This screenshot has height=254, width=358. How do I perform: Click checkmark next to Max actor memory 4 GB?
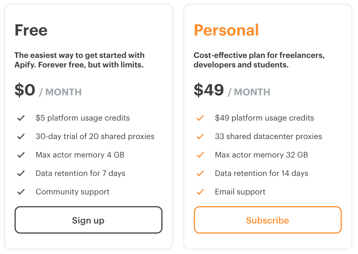21,155
